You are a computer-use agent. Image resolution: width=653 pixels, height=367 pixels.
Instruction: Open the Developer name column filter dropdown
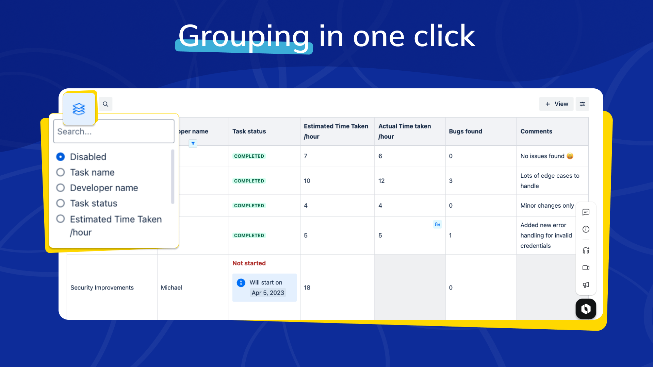(193, 143)
